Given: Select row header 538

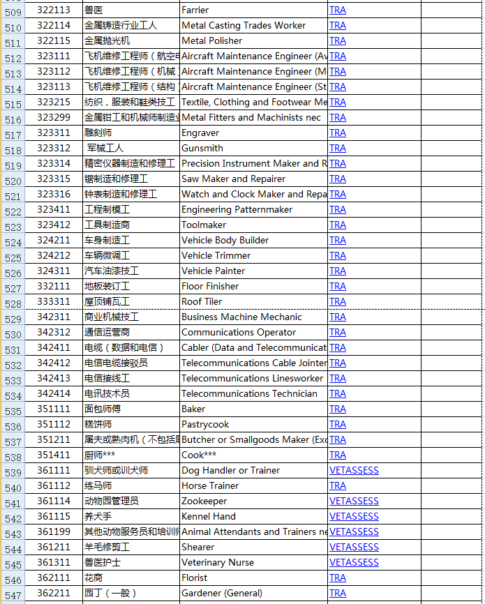Looking at the screenshot, I should pos(13,455).
